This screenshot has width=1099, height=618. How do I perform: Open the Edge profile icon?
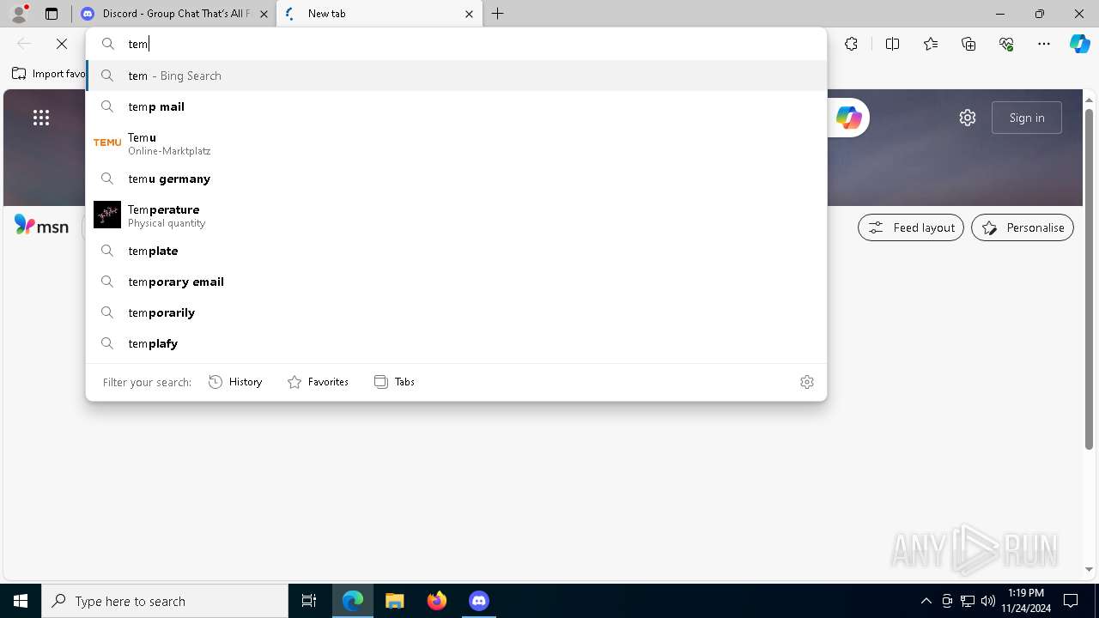19,13
